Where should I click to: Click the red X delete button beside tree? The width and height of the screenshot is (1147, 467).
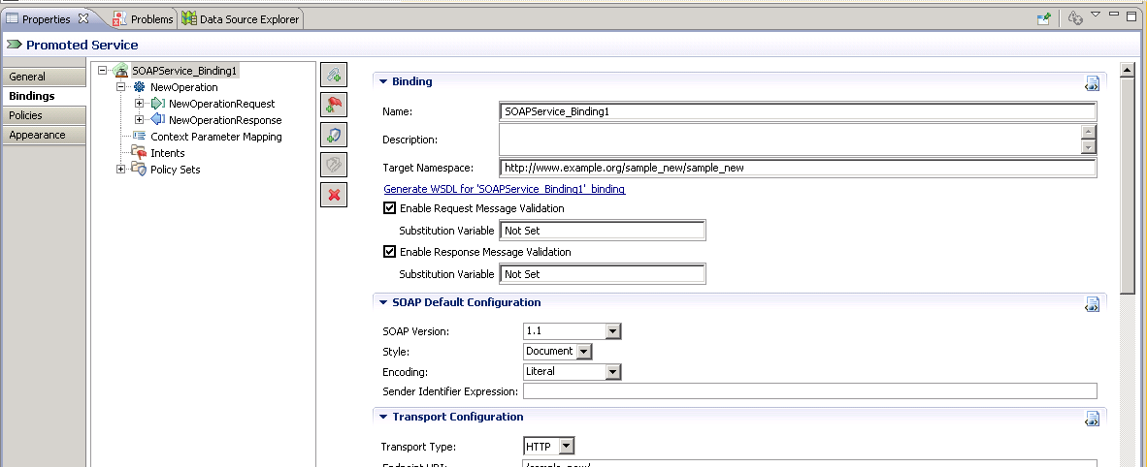pyautogui.click(x=334, y=195)
